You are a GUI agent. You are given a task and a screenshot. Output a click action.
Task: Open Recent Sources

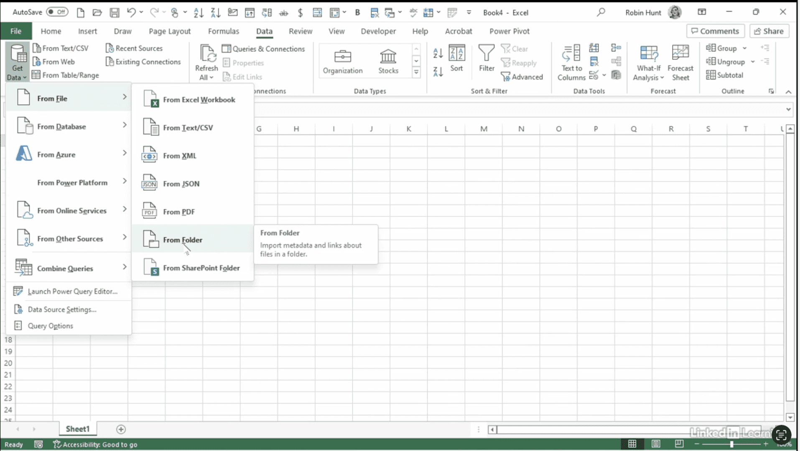point(134,48)
